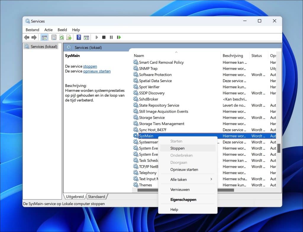Choose Opnieuw starten in the context menu
Image resolution: width=303 pixels, height=232 pixels.
click(x=188, y=169)
